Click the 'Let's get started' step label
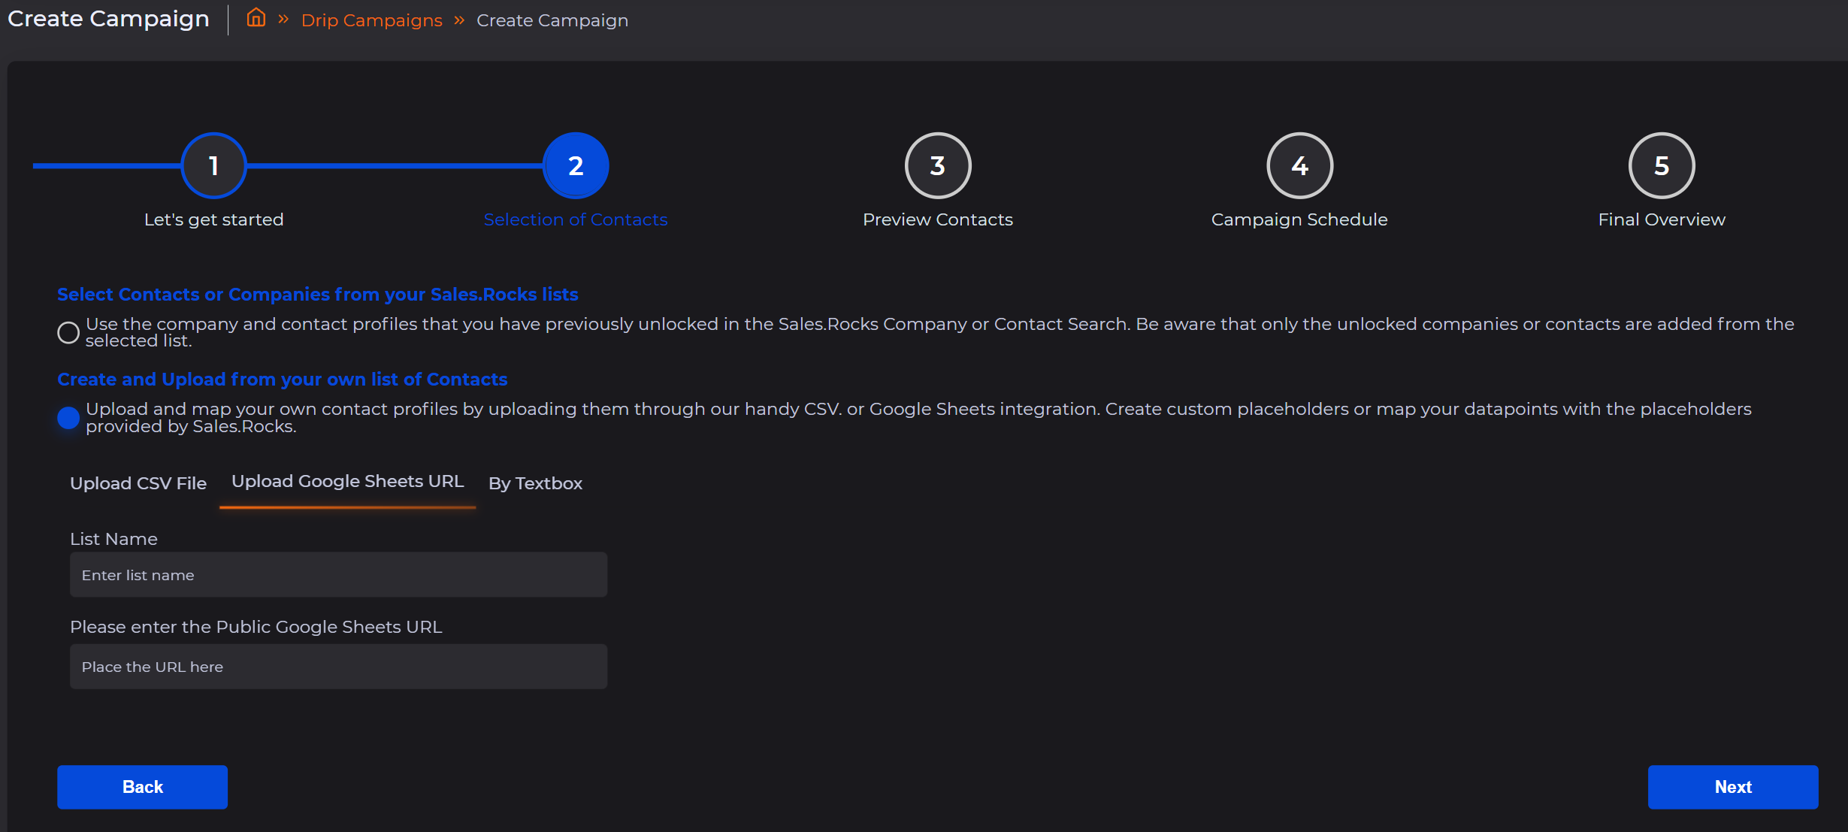1848x832 pixels. (213, 219)
